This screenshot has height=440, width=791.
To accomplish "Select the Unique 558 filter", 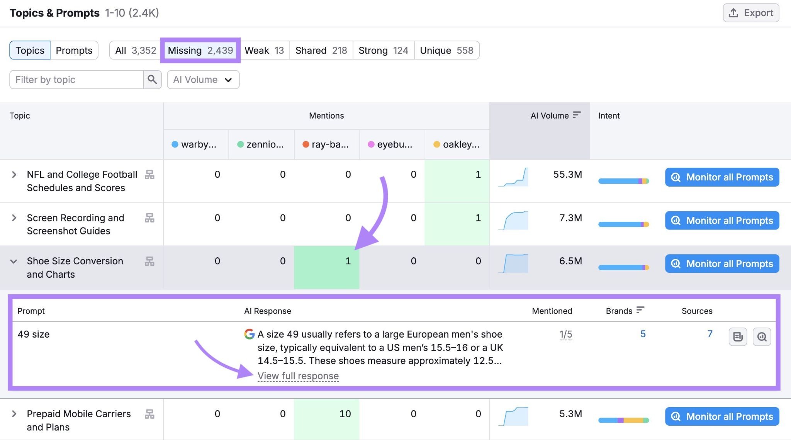I will 446,50.
